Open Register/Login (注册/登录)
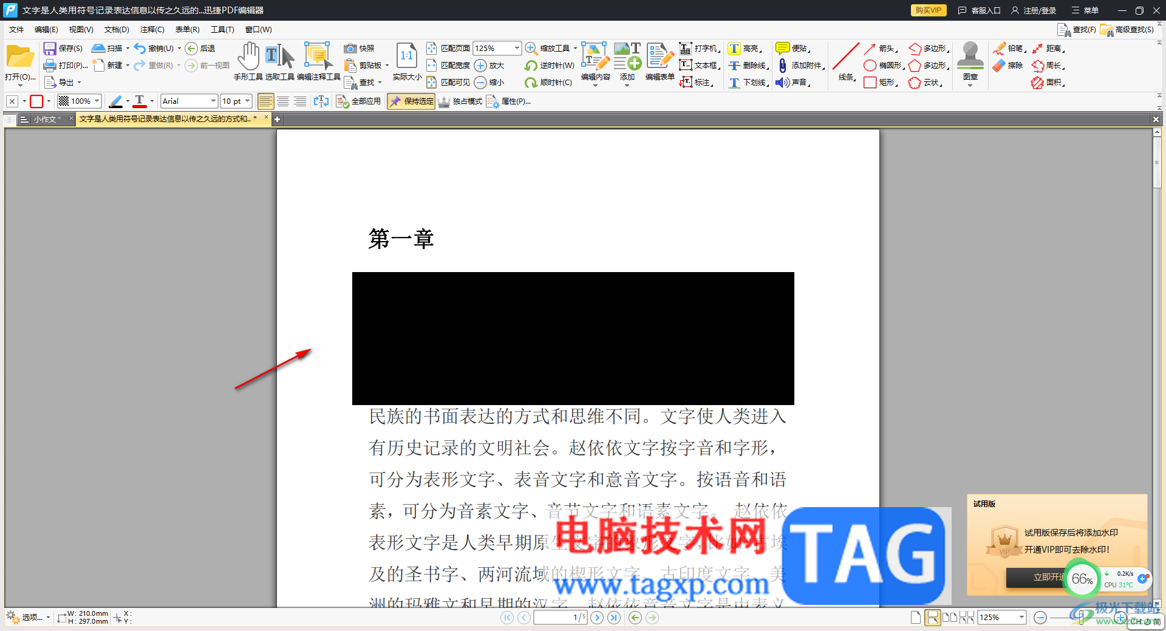1166x631 pixels. (1034, 10)
